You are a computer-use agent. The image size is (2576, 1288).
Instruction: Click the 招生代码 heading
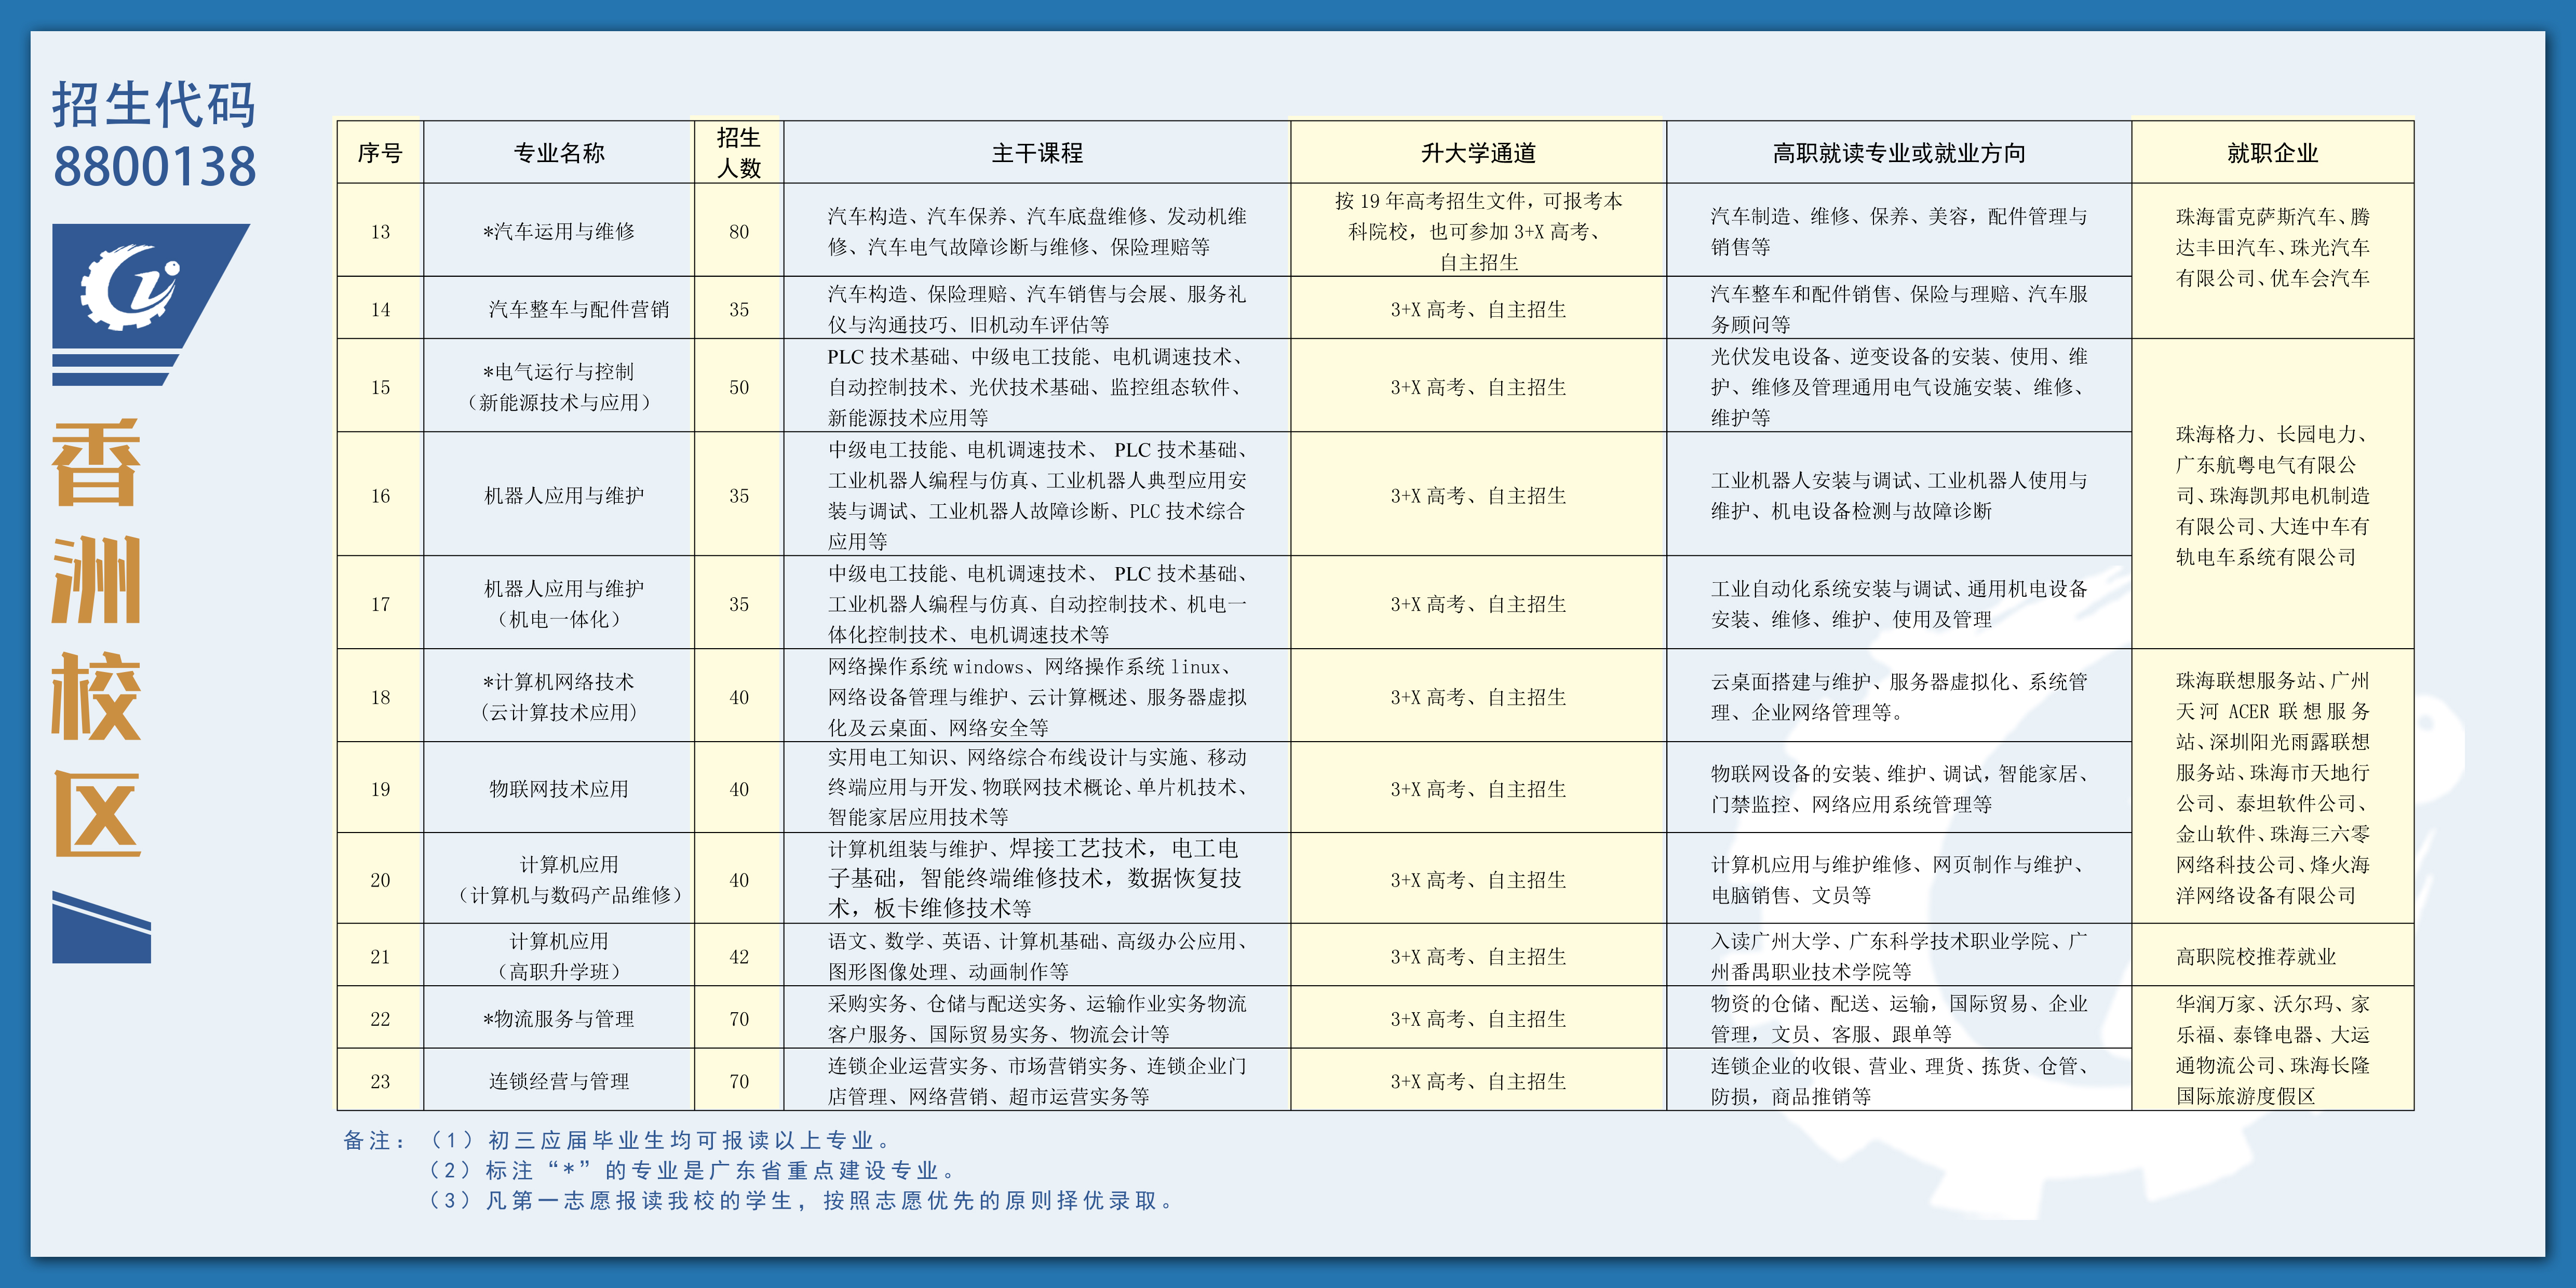[154, 105]
